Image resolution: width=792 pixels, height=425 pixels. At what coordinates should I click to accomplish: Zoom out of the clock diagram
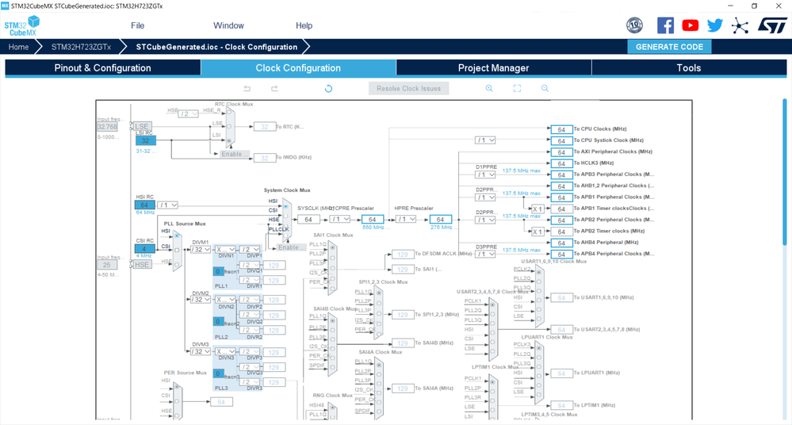point(545,89)
